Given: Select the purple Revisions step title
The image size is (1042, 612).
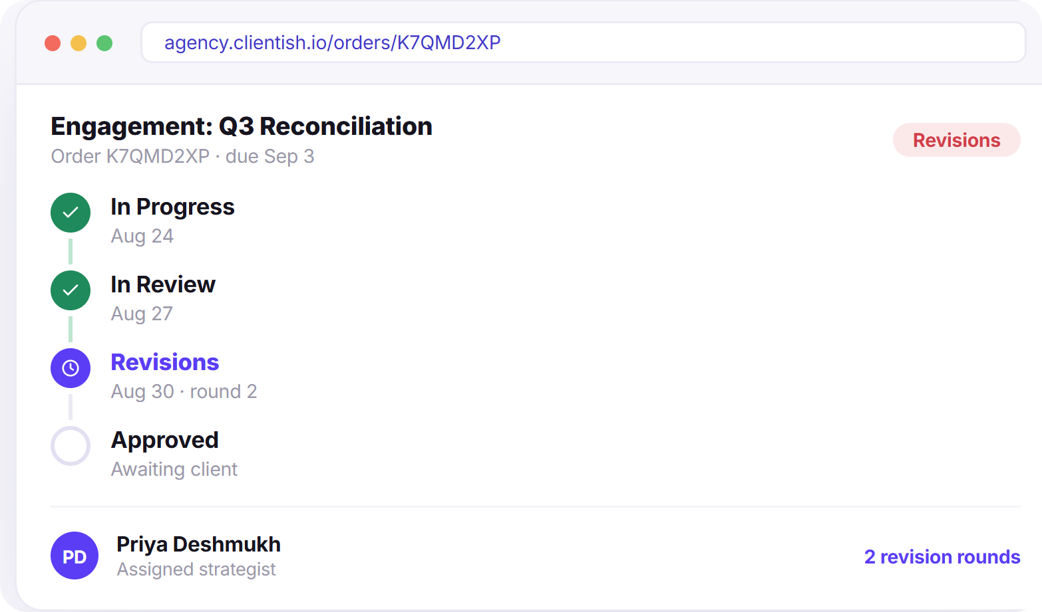Looking at the screenshot, I should (165, 362).
